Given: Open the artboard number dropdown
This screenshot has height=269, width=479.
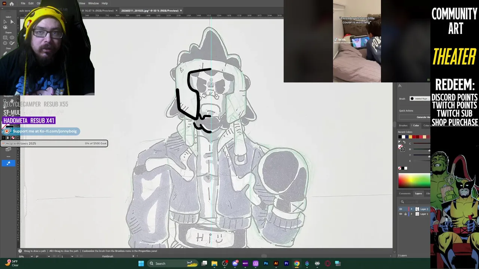Looking at the screenshot, I should 72,256.
